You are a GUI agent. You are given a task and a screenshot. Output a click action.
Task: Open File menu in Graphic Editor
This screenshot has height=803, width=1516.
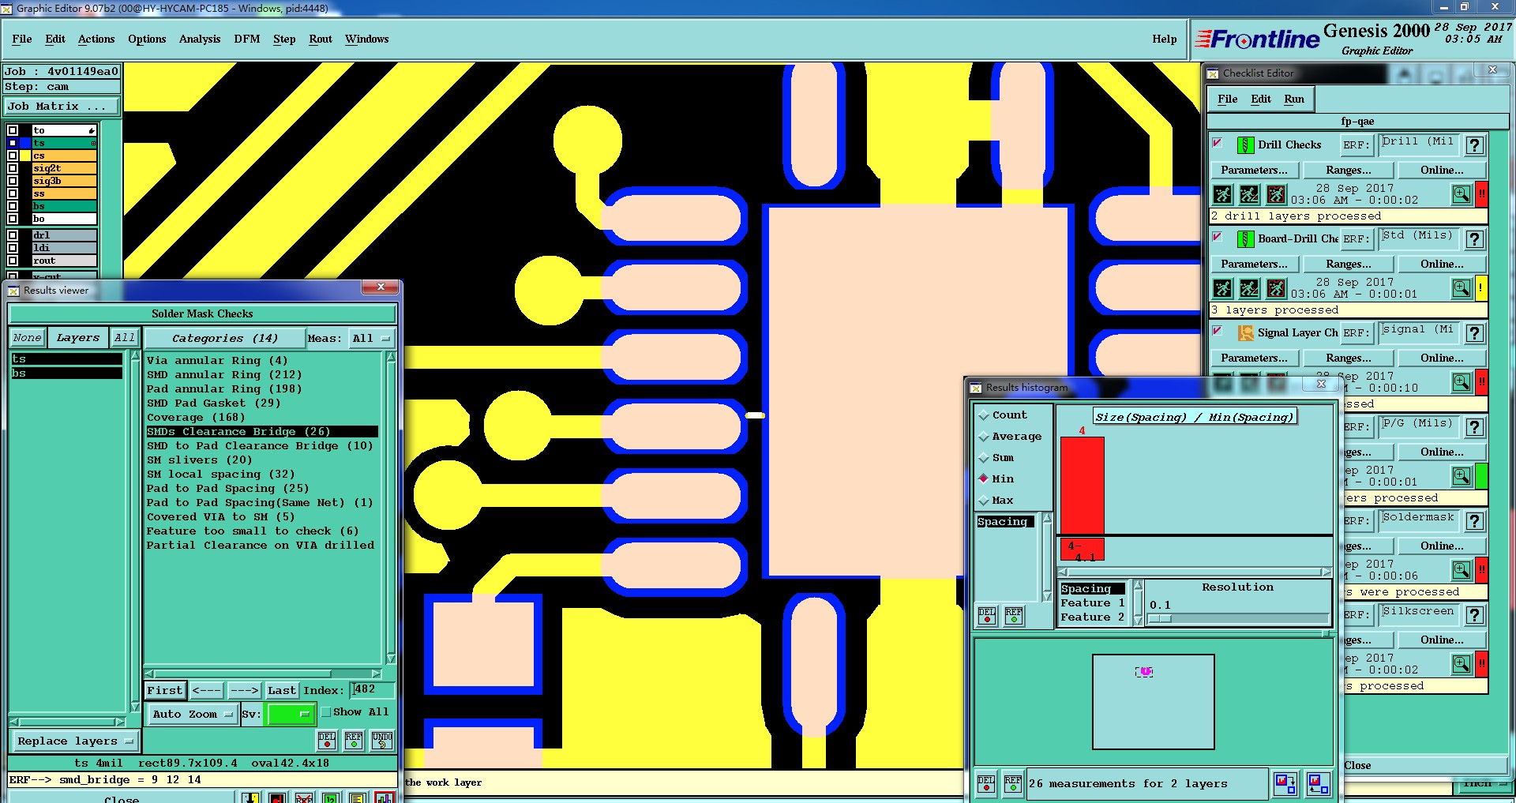click(22, 39)
